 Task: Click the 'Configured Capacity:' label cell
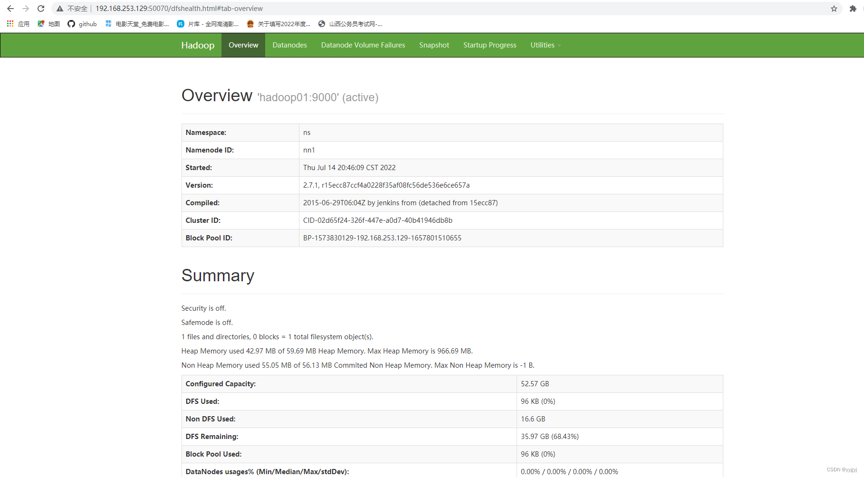pos(349,384)
